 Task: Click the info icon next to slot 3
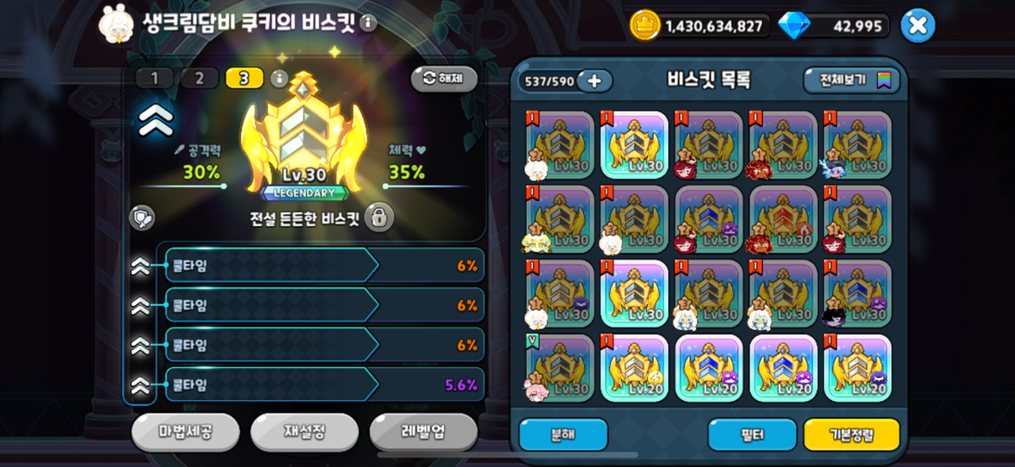280,79
